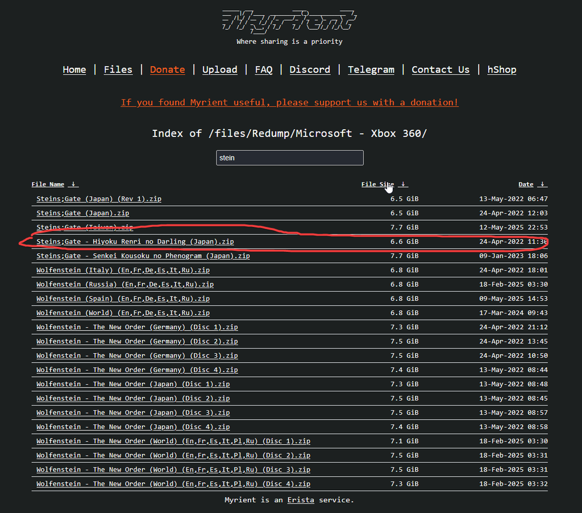Go to the Files page

coord(118,69)
